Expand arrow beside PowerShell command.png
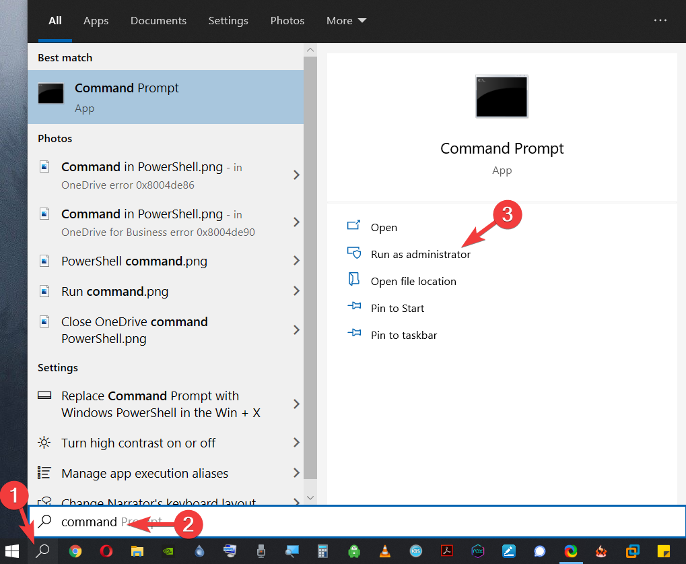 296,261
